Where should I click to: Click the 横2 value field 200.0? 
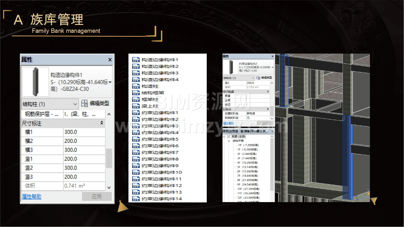pos(84,141)
